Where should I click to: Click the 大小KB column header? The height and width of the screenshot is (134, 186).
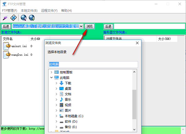click(x=39, y=39)
